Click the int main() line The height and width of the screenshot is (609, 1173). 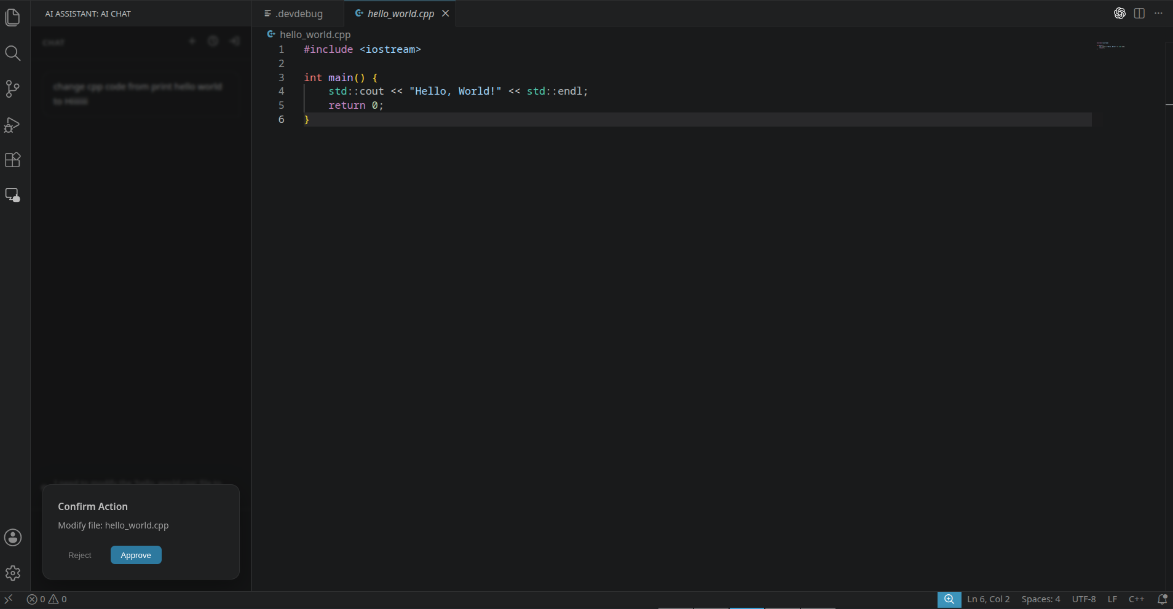(x=341, y=77)
